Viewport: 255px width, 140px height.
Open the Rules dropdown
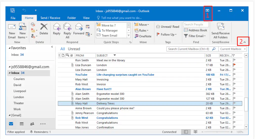141,31
